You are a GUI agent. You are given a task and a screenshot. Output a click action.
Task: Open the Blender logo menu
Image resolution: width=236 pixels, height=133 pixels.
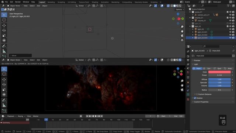coord(3,2)
